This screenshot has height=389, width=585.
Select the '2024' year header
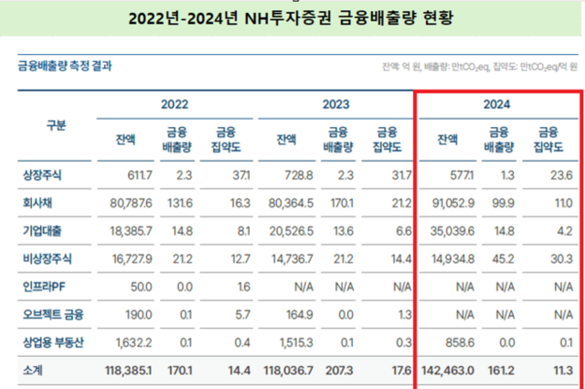(x=496, y=104)
